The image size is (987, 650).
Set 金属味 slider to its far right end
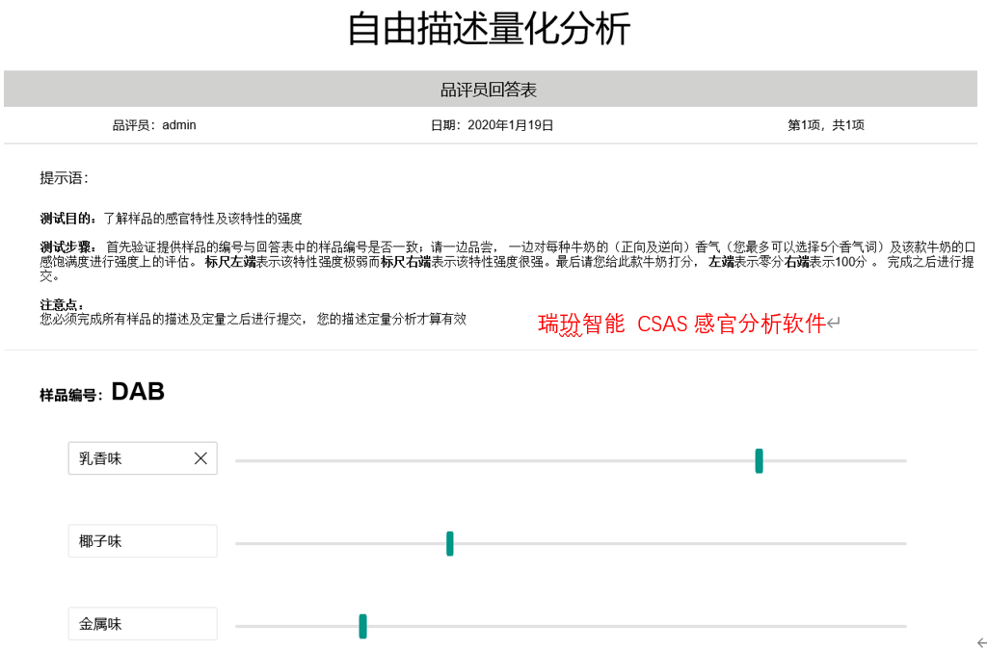coord(905,626)
